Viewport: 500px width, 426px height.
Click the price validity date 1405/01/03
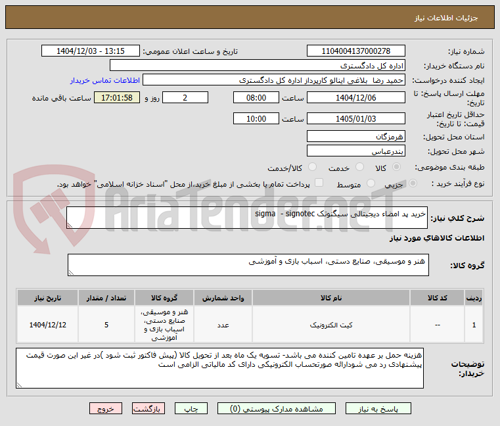pos(356,118)
